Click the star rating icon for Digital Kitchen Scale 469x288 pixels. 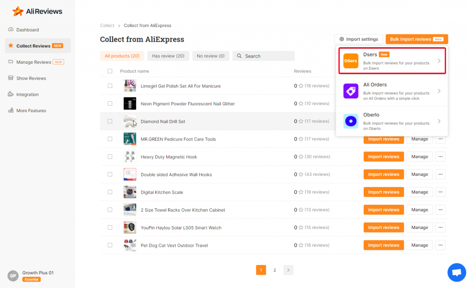(x=301, y=192)
